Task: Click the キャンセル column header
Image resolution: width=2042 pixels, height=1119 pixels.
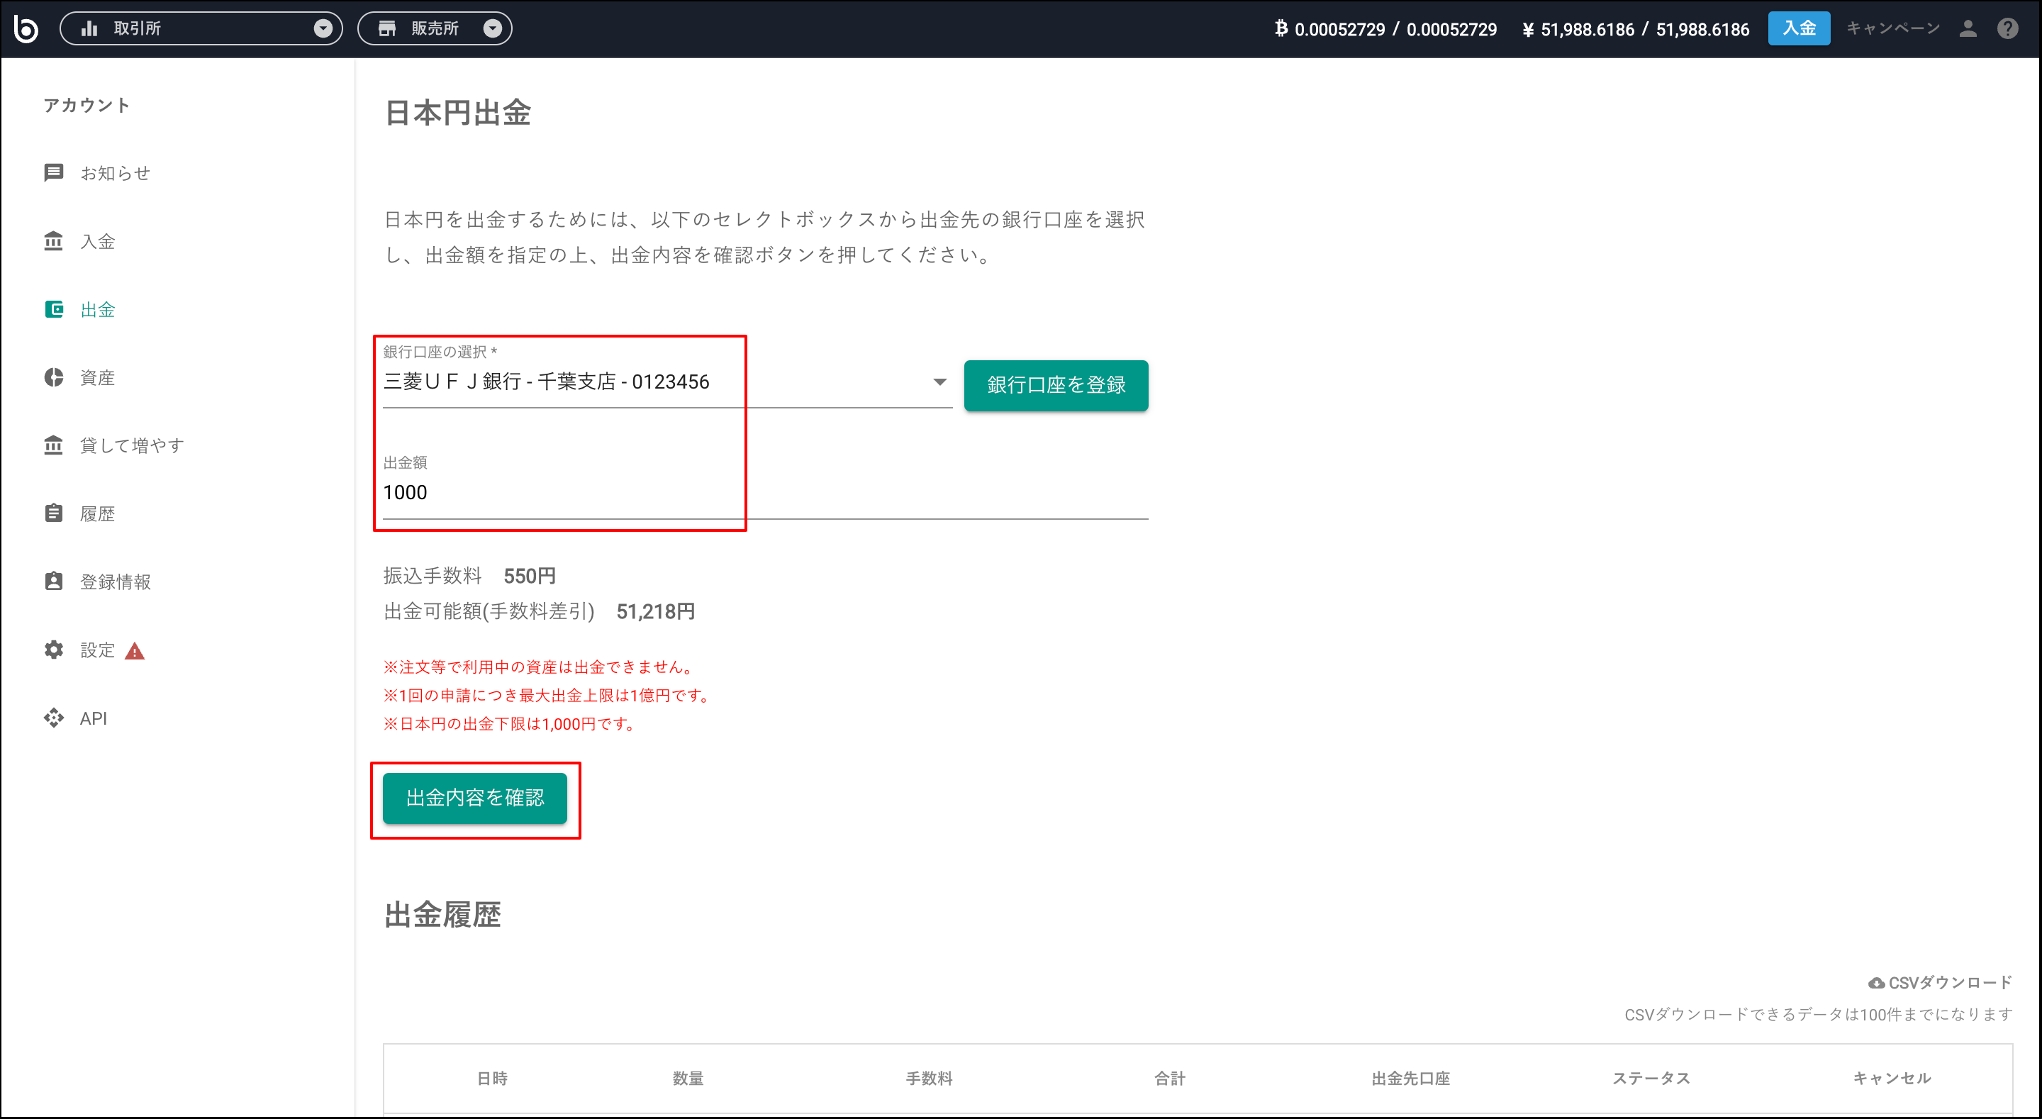Action: point(1892,1079)
